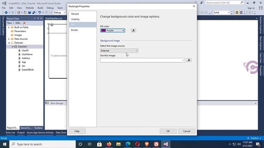Click Sign in at top right
264x148 pixels.
(x=251, y=8)
